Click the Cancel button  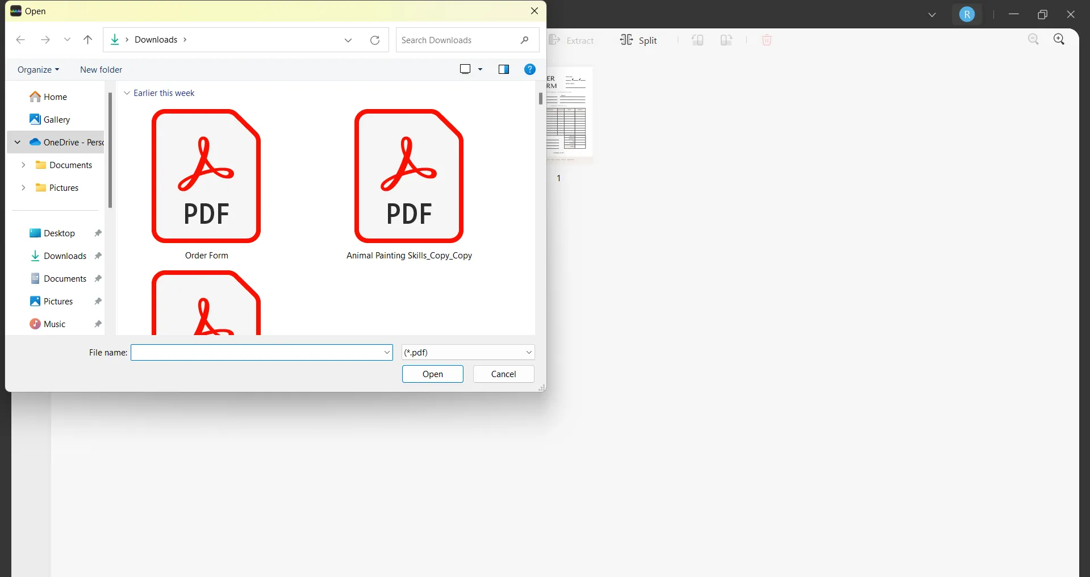click(x=504, y=374)
